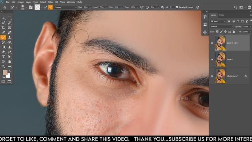The image size is (252, 142).
Task: Reset default foreground and background colors
Action: point(4,77)
